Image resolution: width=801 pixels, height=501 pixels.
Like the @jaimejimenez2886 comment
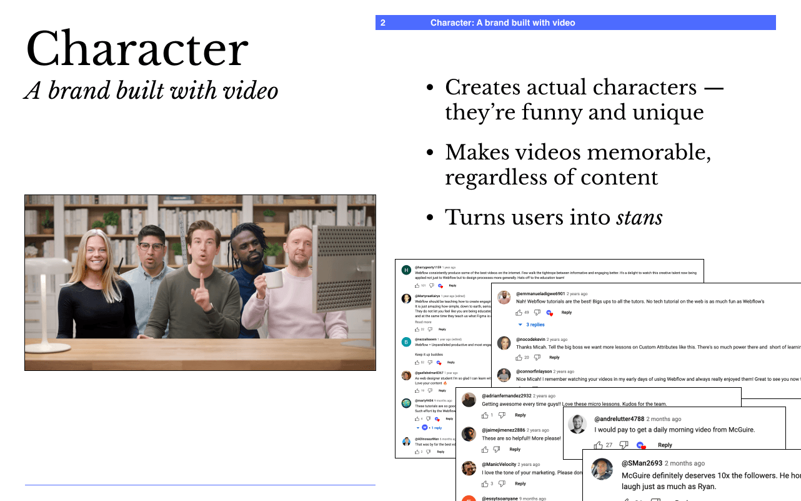(485, 449)
